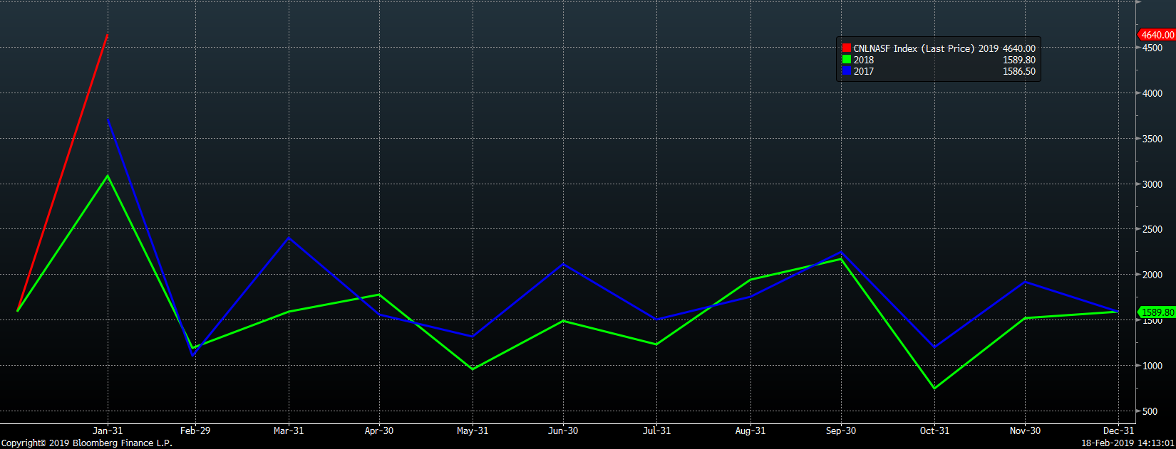The image size is (1176, 449).
Task: Click the 500 y-axis value label
Action: tap(1150, 411)
